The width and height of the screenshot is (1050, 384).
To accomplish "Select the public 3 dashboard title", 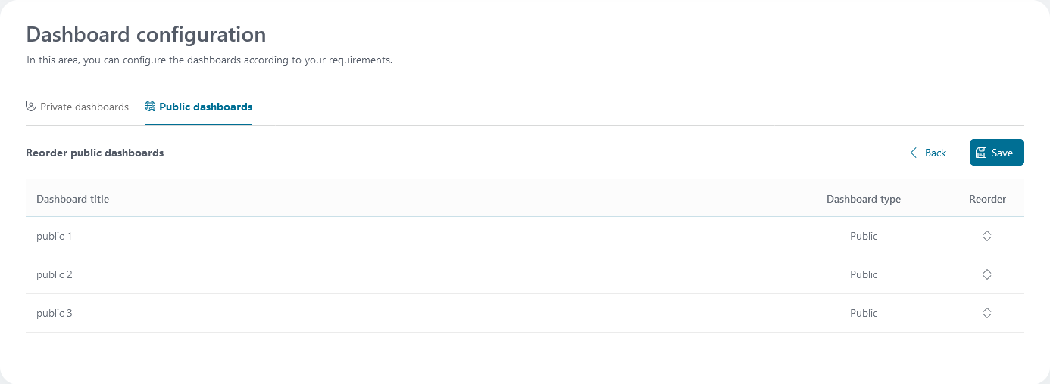I will (x=55, y=313).
